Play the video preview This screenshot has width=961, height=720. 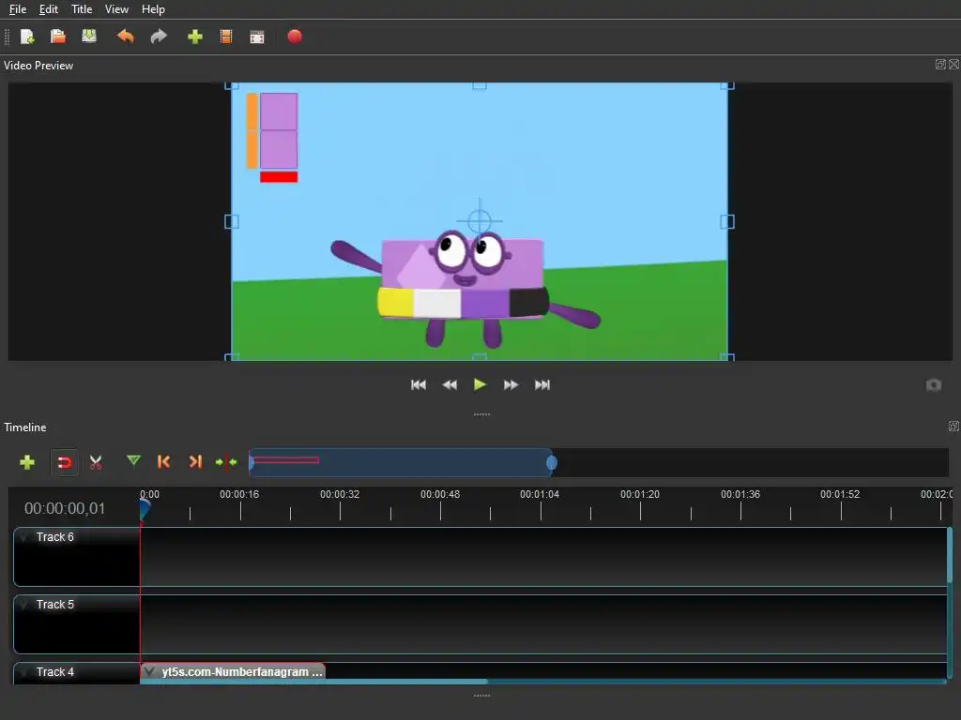click(x=480, y=384)
